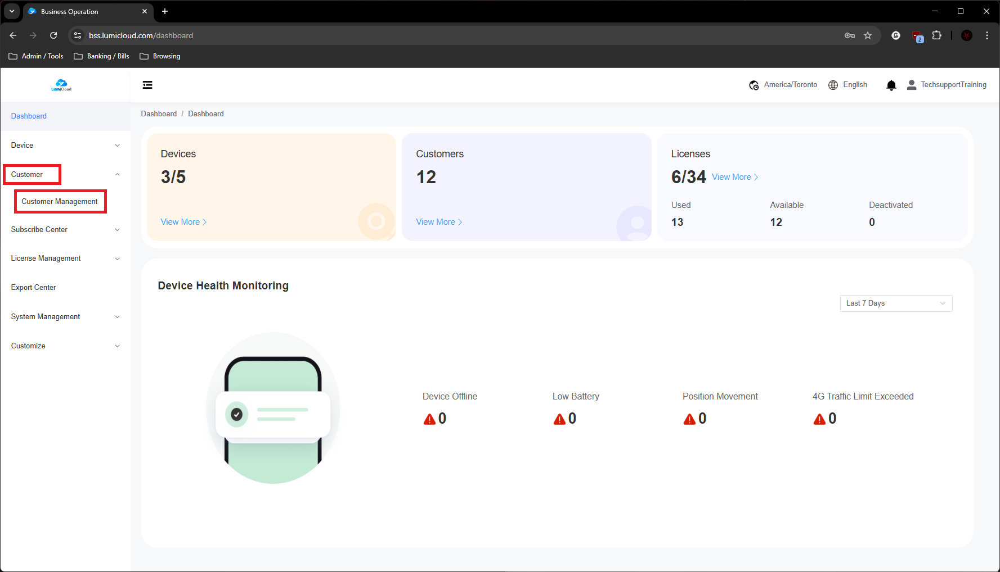This screenshot has height=572, width=1000.
Task: Reload the page using the refresh icon
Action: click(x=53, y=35)
